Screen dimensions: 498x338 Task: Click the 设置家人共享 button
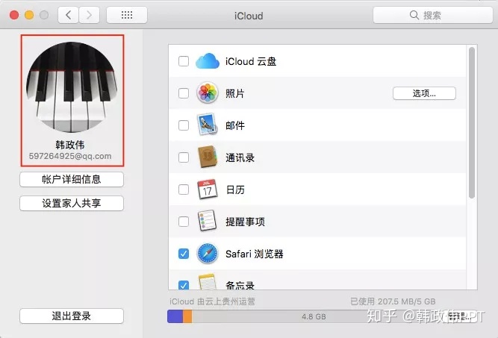point(72,203)
